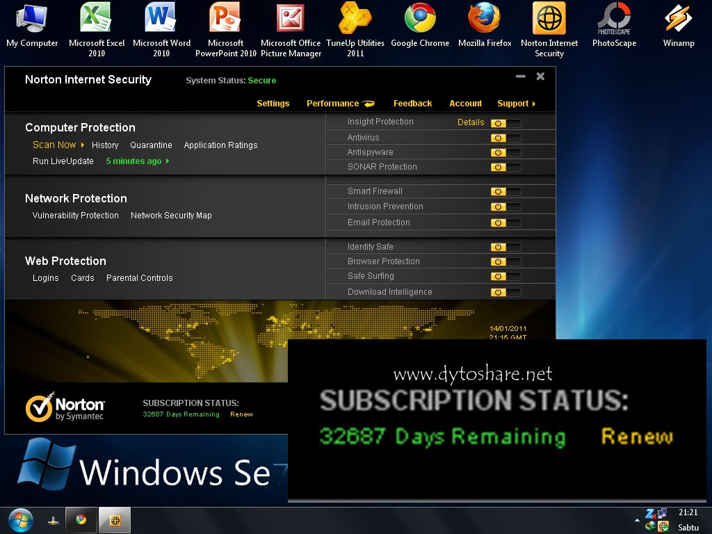
Task: Expand the Support menu arrow
Action: point(534,104)
